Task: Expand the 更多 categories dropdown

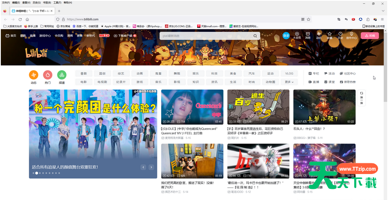Action: pyautogui.click(x=289, y=82)
